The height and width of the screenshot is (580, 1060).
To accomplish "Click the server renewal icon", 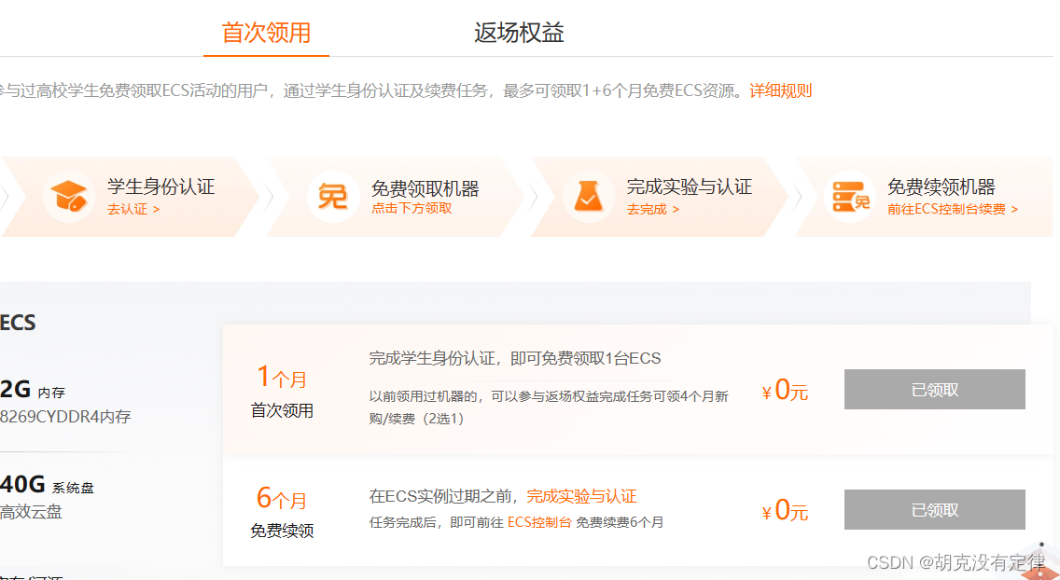I will tap(850, 197).
